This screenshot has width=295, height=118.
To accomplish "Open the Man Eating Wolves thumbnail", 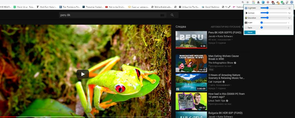I will (191, 63).
